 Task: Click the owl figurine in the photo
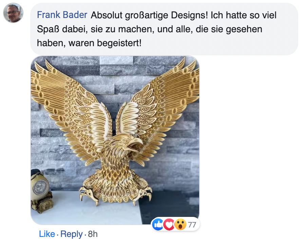[41, 191]
